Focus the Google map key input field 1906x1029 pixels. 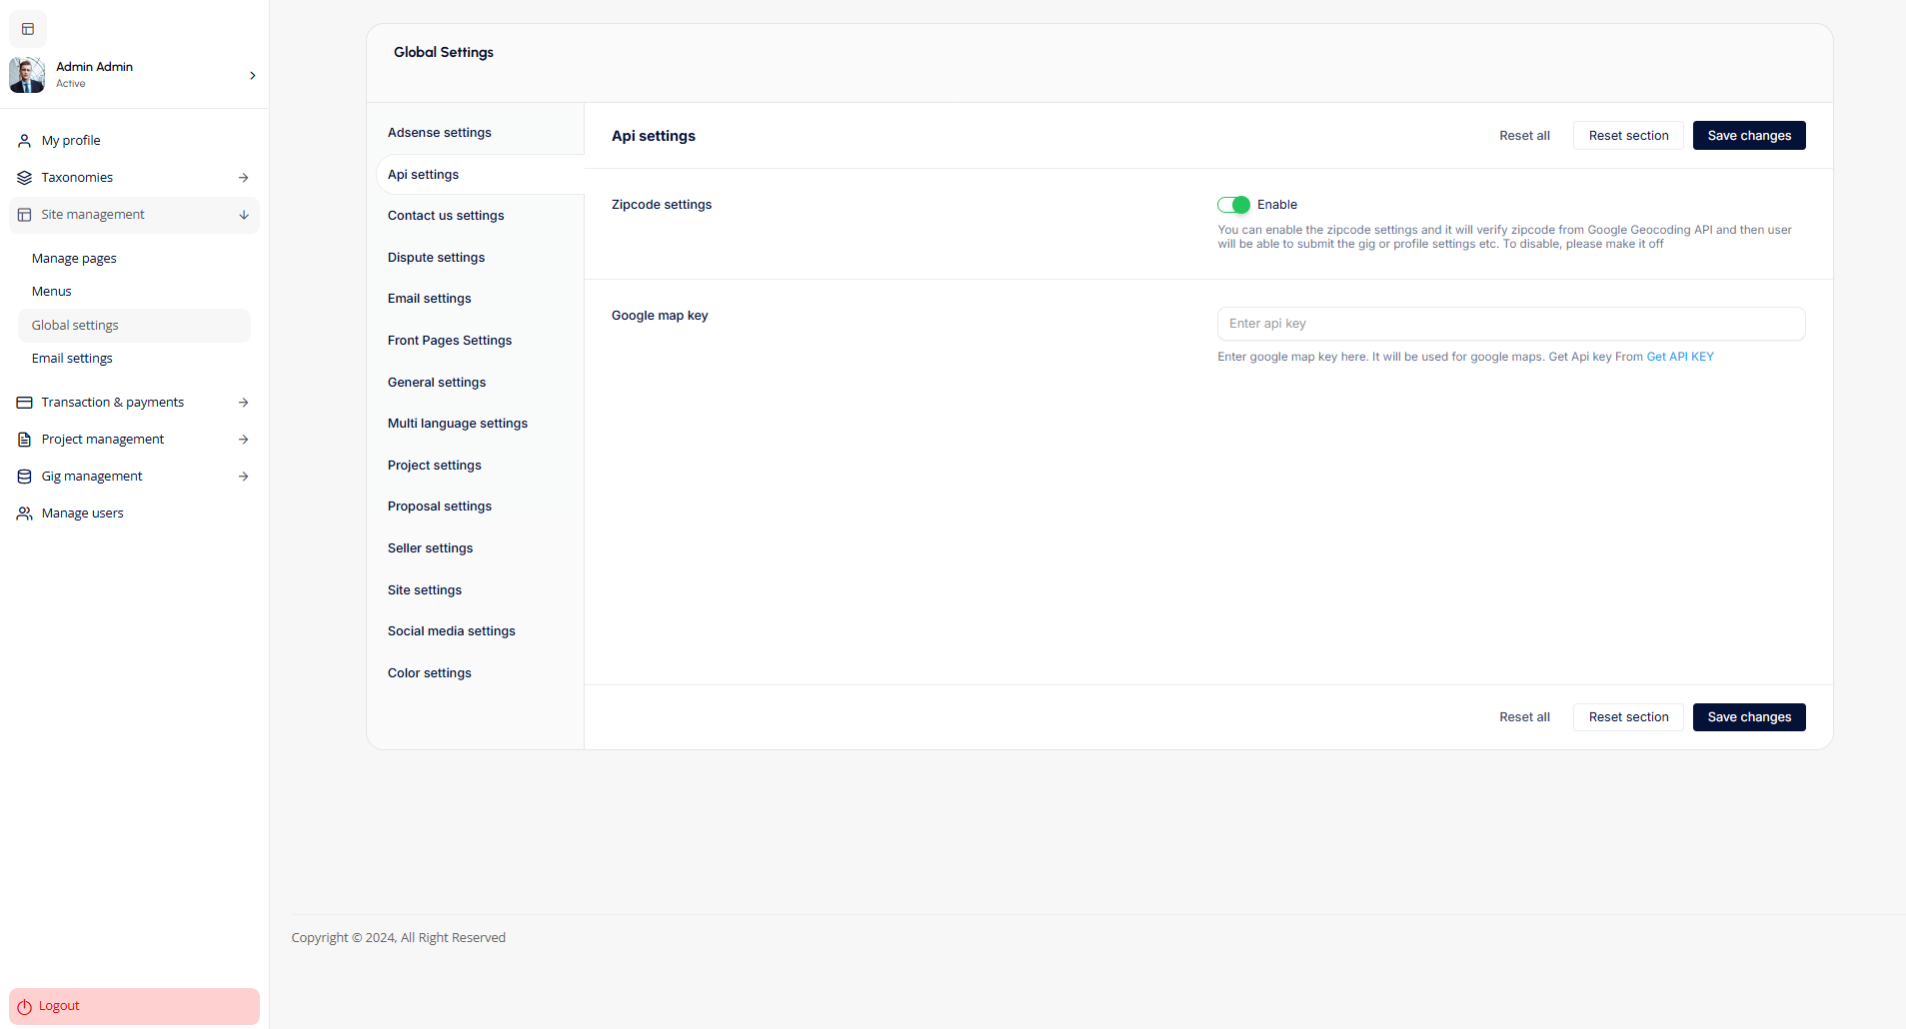pos(1510,324)
